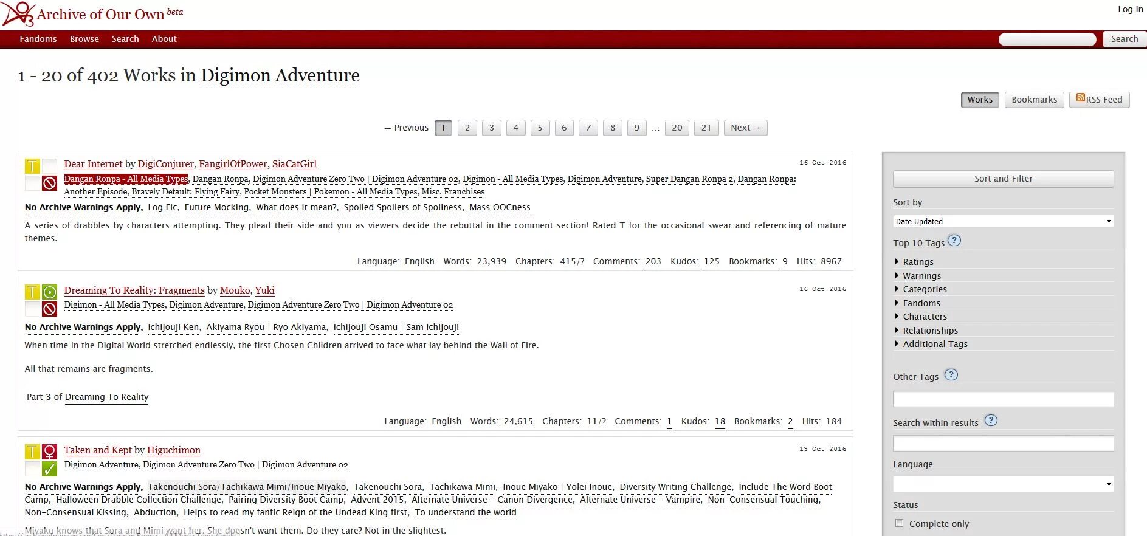Switch to the Bookmarks tab

(1034, 100)
